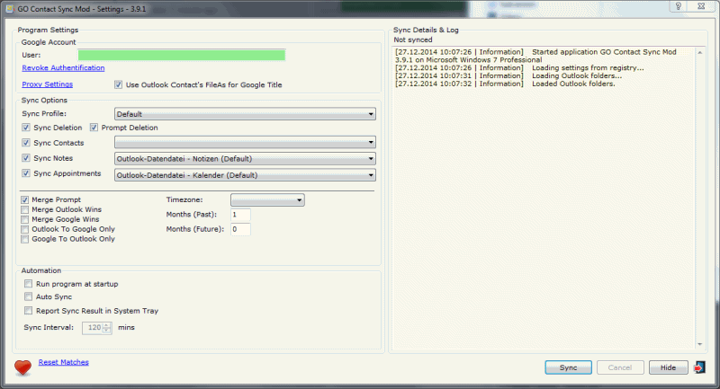Click the 'Loading Outlook folders...' log entry
Screen dimensions: 720x389
(x=577, y=75)
